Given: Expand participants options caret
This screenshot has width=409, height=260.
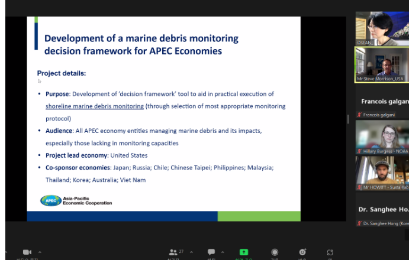Looking at the screenshot, I should 191,252.
